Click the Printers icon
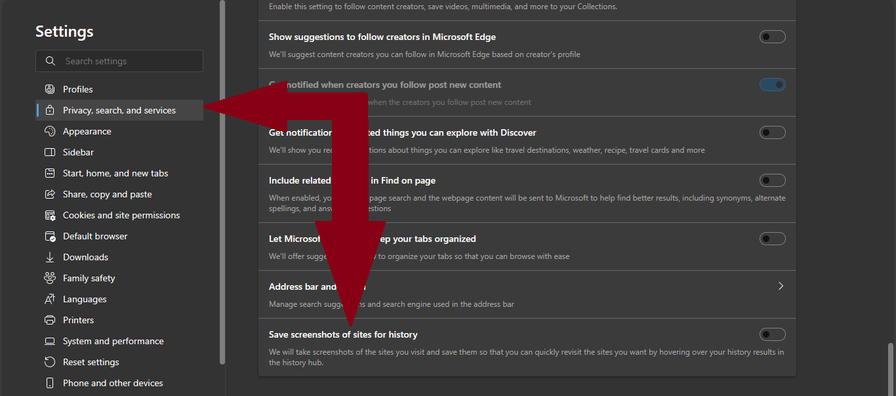Screen dimensions: 896x396 [50, 320]
